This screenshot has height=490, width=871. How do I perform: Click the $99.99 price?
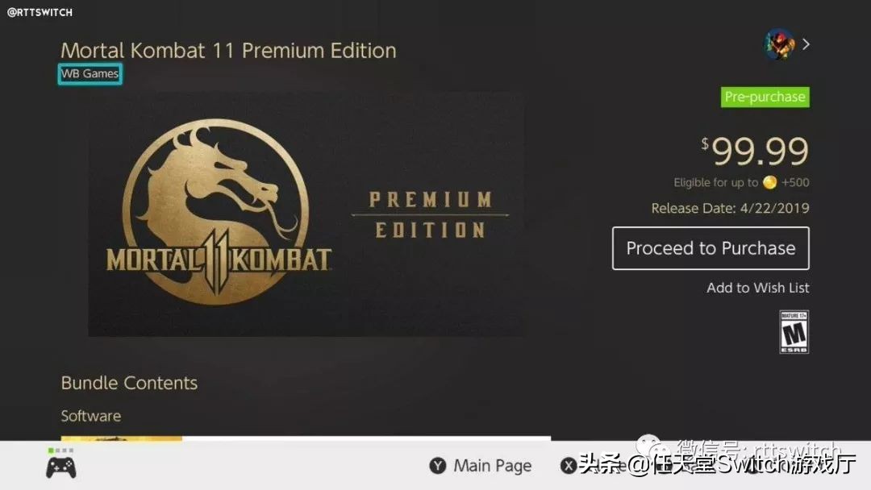[x=754, y=151]
